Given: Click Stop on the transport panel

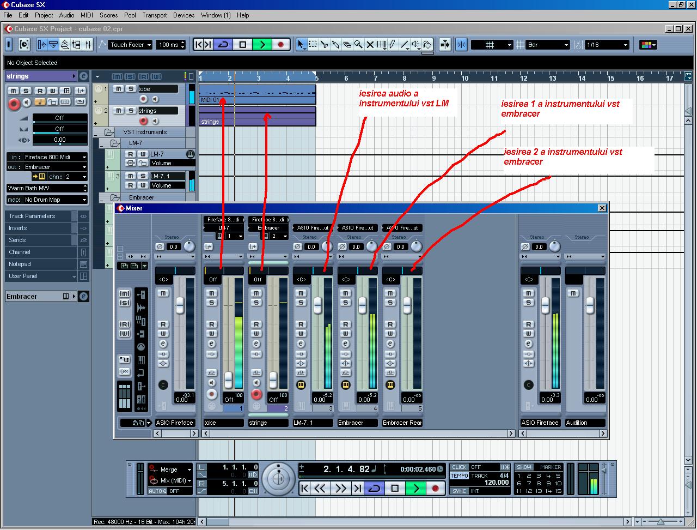Looking at the screenshot, I should click(395, 488).
